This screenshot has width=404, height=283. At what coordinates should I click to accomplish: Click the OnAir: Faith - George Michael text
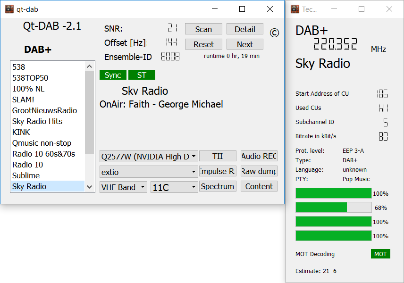(x=161, y=104)
